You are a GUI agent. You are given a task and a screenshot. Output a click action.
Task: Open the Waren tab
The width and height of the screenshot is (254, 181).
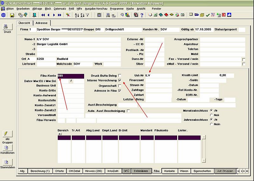pyautogui.click(x=184, y=171)
